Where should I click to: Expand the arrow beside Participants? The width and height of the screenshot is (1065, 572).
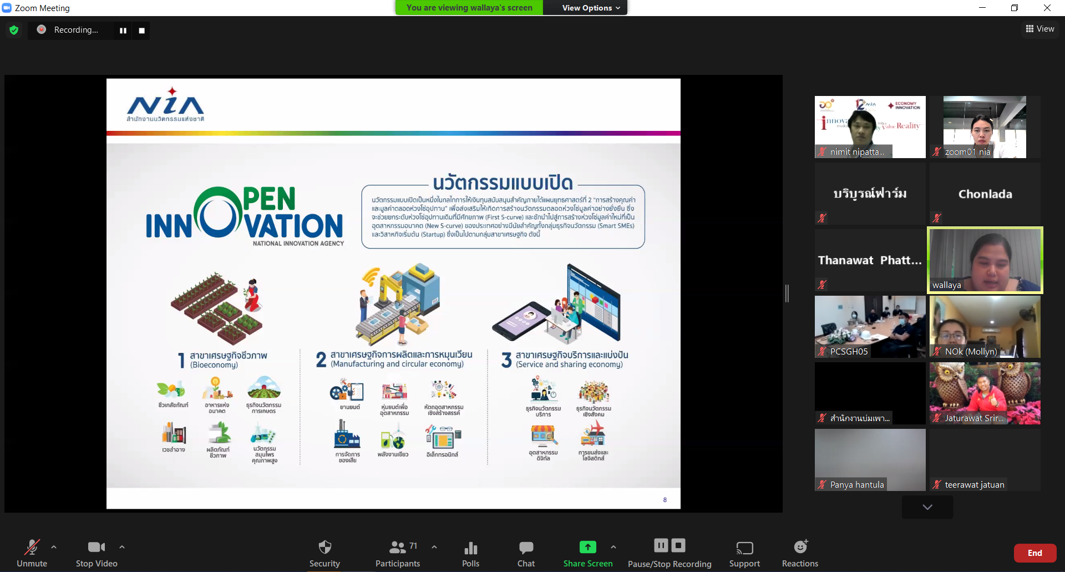[434, 547]
